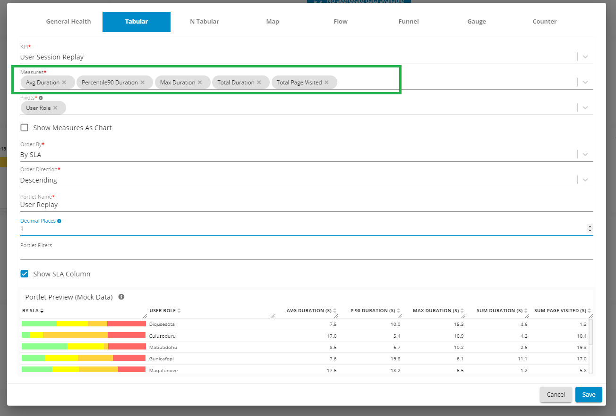The image size is (616, 416).
Task: Click the Portlet Name input field
Action: coord(302,205)
